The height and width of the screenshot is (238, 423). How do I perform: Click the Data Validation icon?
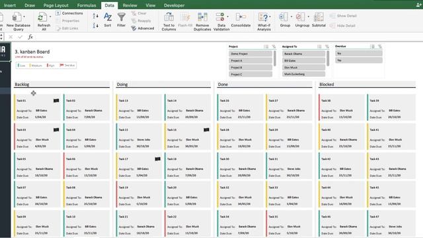(x=220, y=17)
